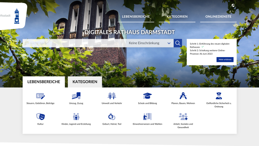The width and height of the screenshot is (259, 146).
Task: Switch to the KATEGORIEN tab below the banner
Action: [x=85, y=82]
